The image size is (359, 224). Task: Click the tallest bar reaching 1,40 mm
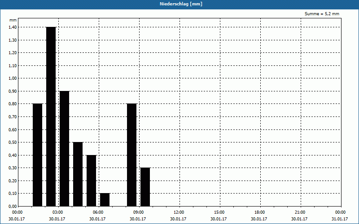[51, 116]
